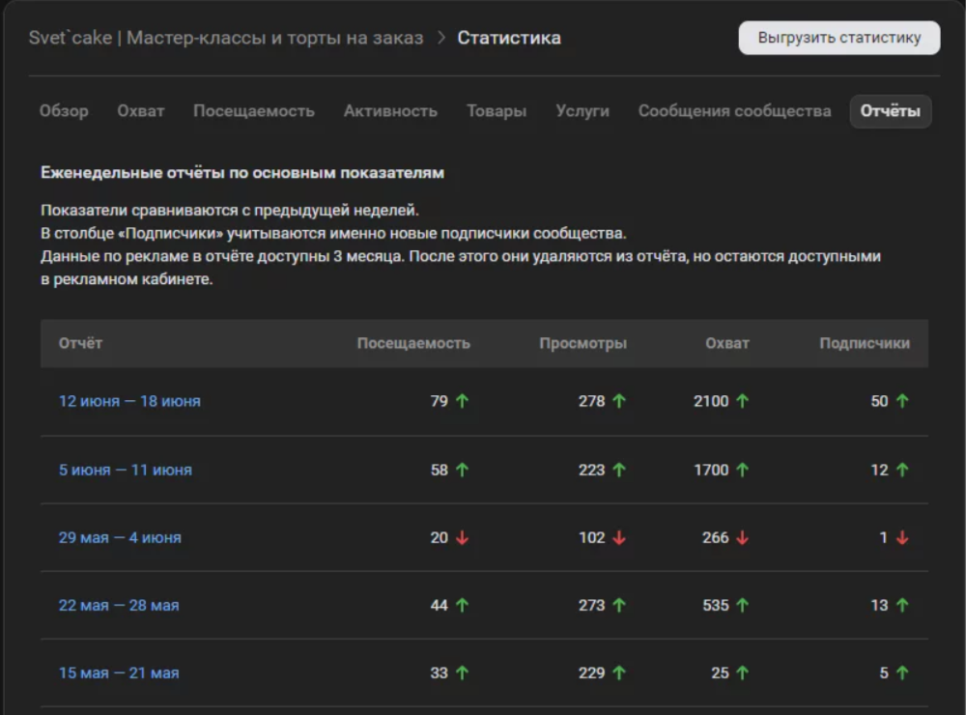966x715 pixels.
Task: Click red down arrow beside reach 266
Action: point(742,538)
